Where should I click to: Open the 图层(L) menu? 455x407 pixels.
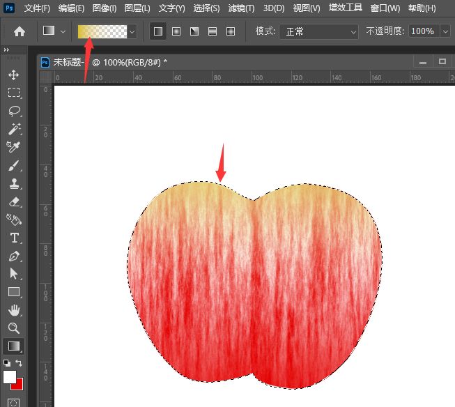(x=137, y=8)
